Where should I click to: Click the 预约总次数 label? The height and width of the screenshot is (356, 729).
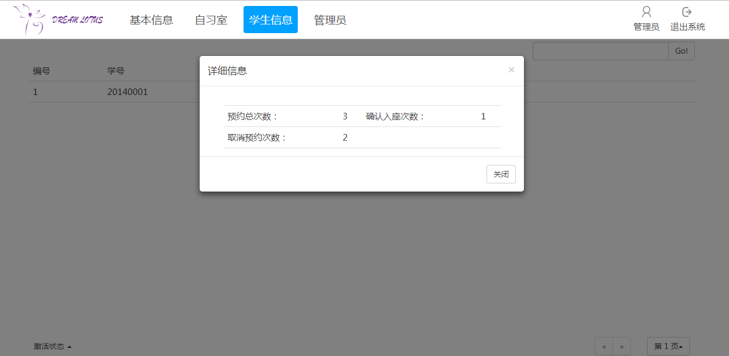[x=253, y=116]
